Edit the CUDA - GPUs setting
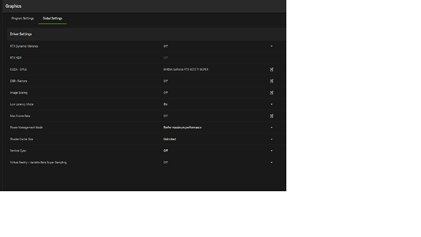Viewport: 421px width, 237px height. [272, 69]
